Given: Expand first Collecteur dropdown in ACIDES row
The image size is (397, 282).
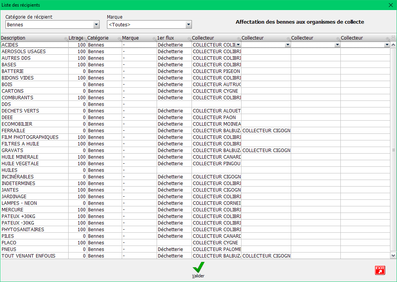Looking at the screenshot, I should pos(238,45).
